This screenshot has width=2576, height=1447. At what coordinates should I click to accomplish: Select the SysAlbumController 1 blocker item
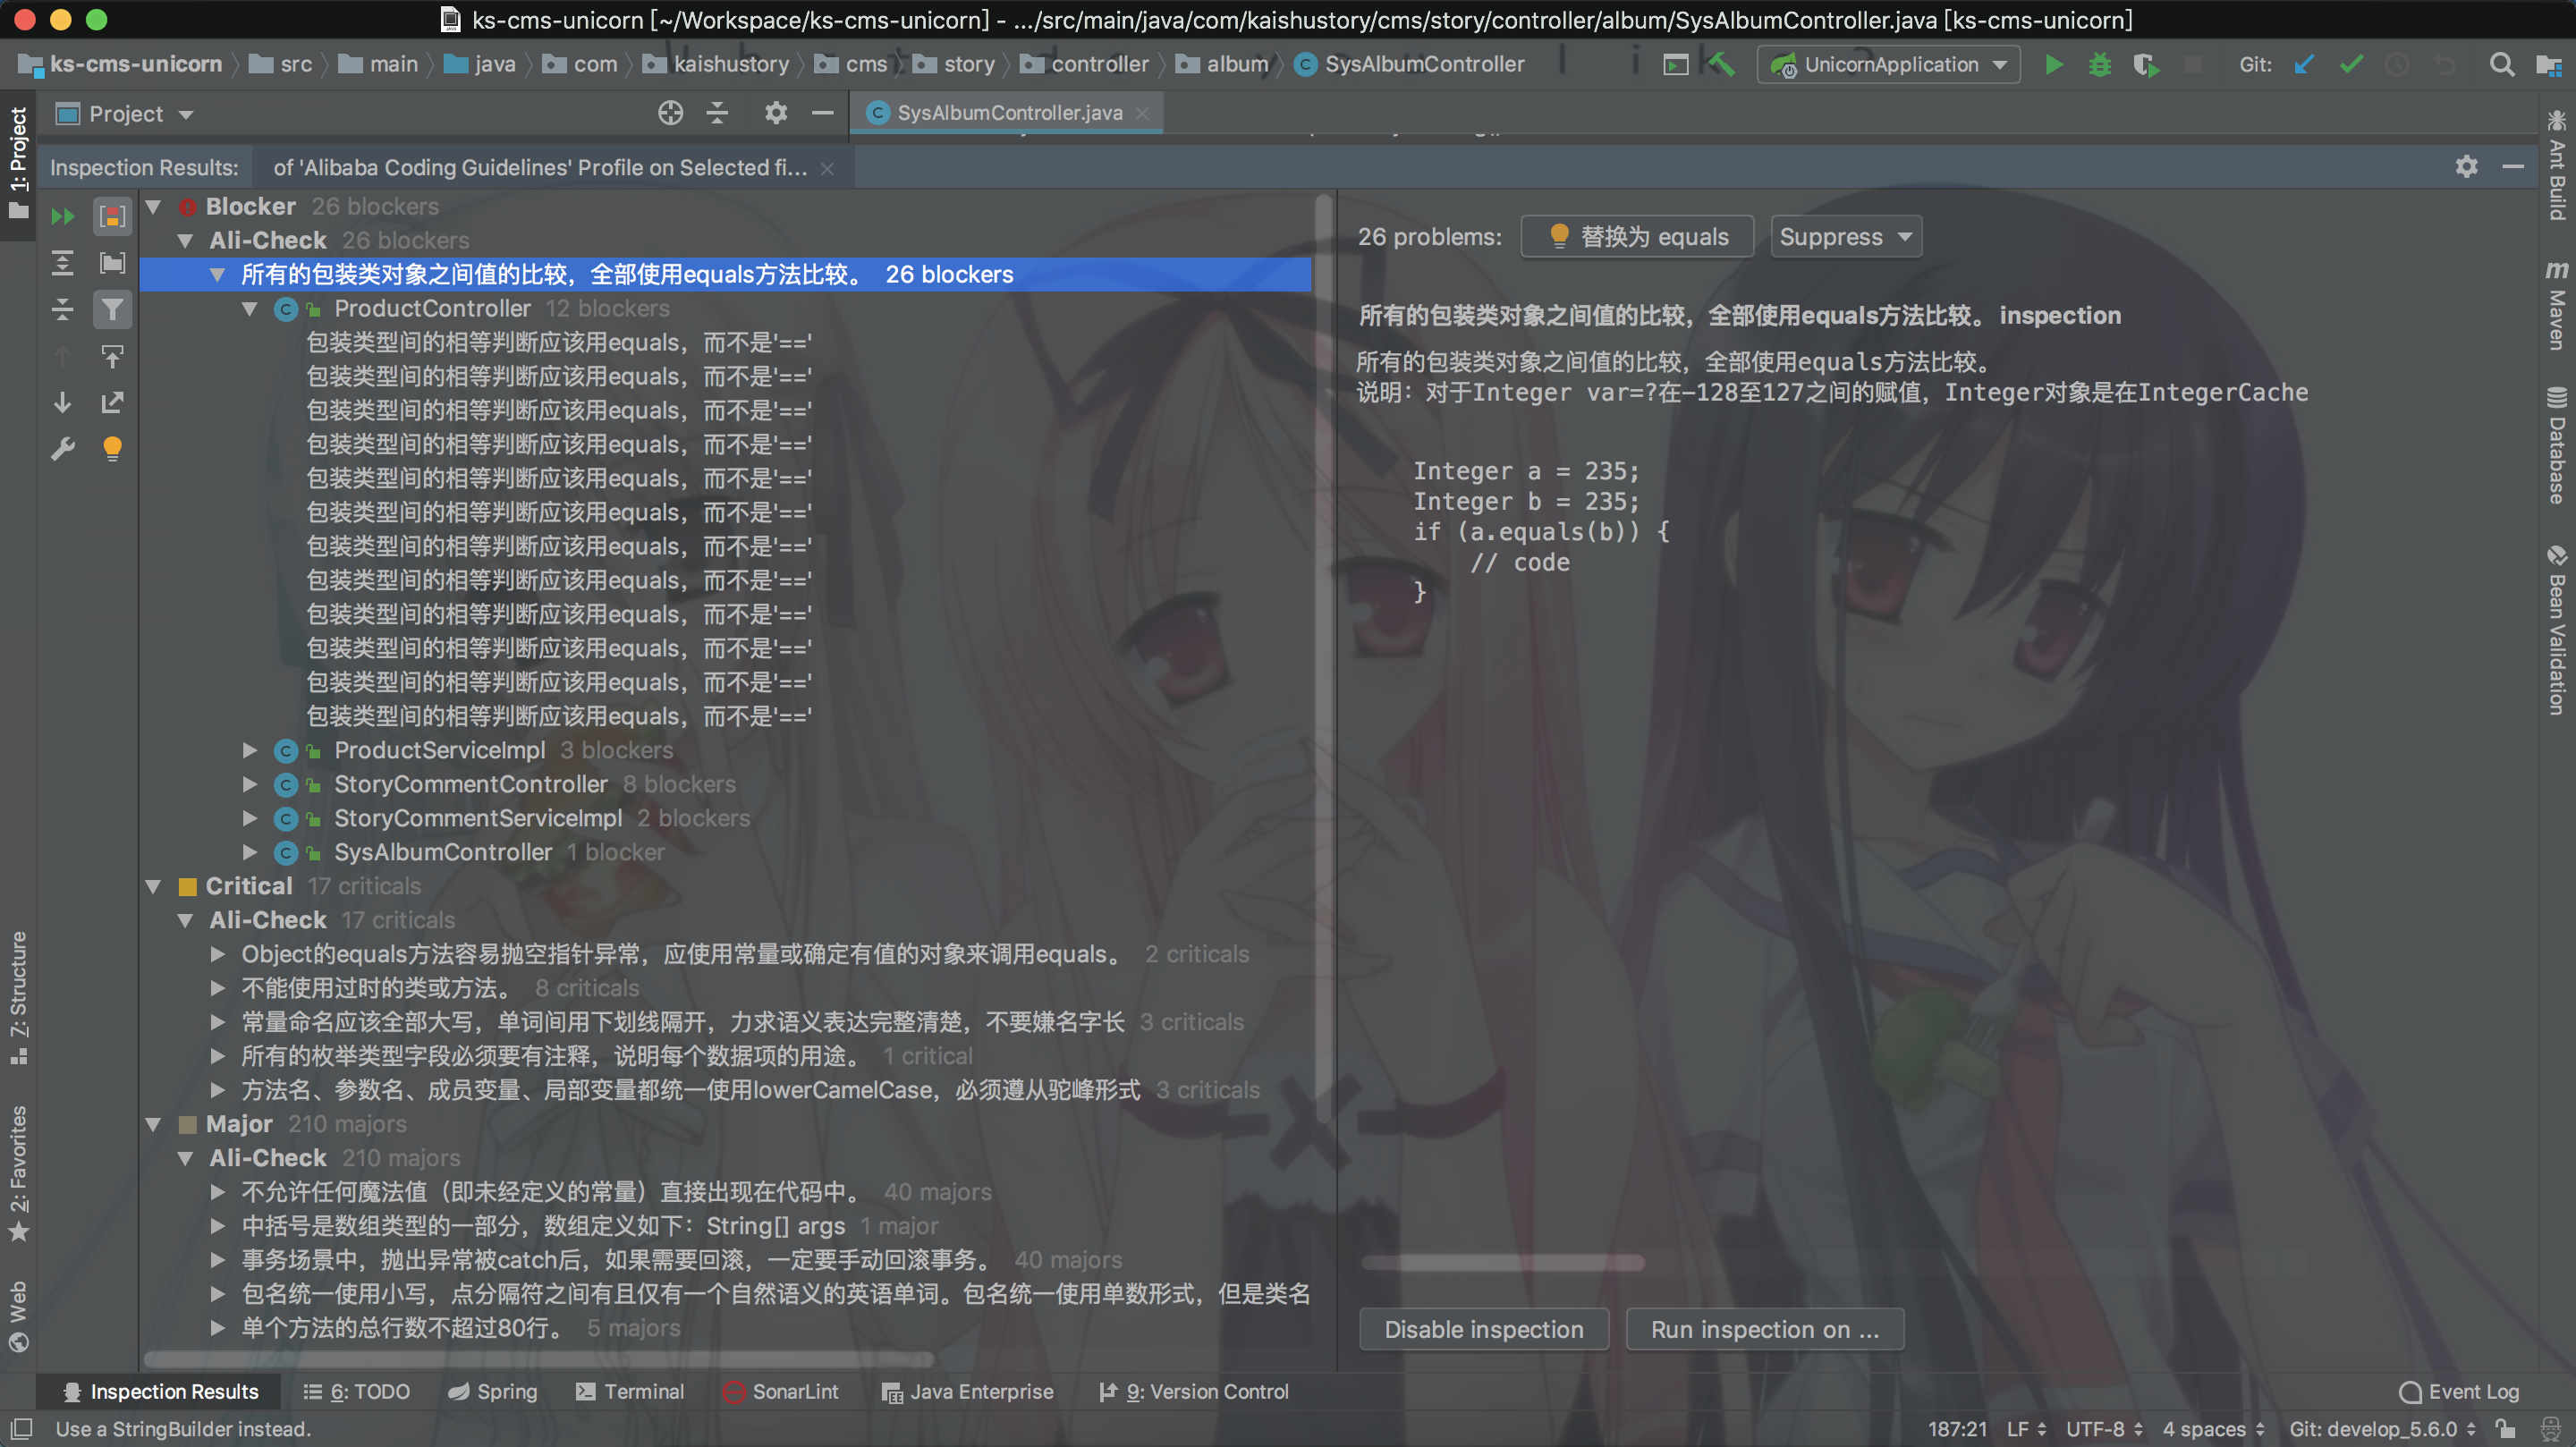click(442, 852)
